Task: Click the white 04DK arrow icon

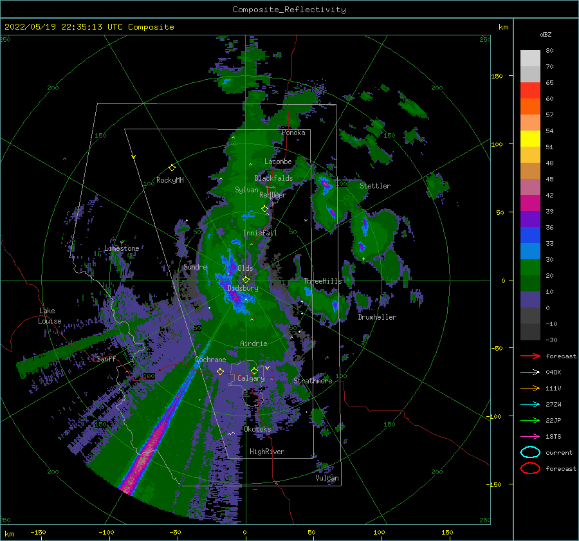Action: coord(530,372)
